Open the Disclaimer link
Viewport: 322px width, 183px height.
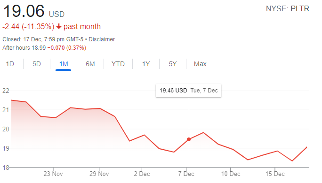coord(102,39)
